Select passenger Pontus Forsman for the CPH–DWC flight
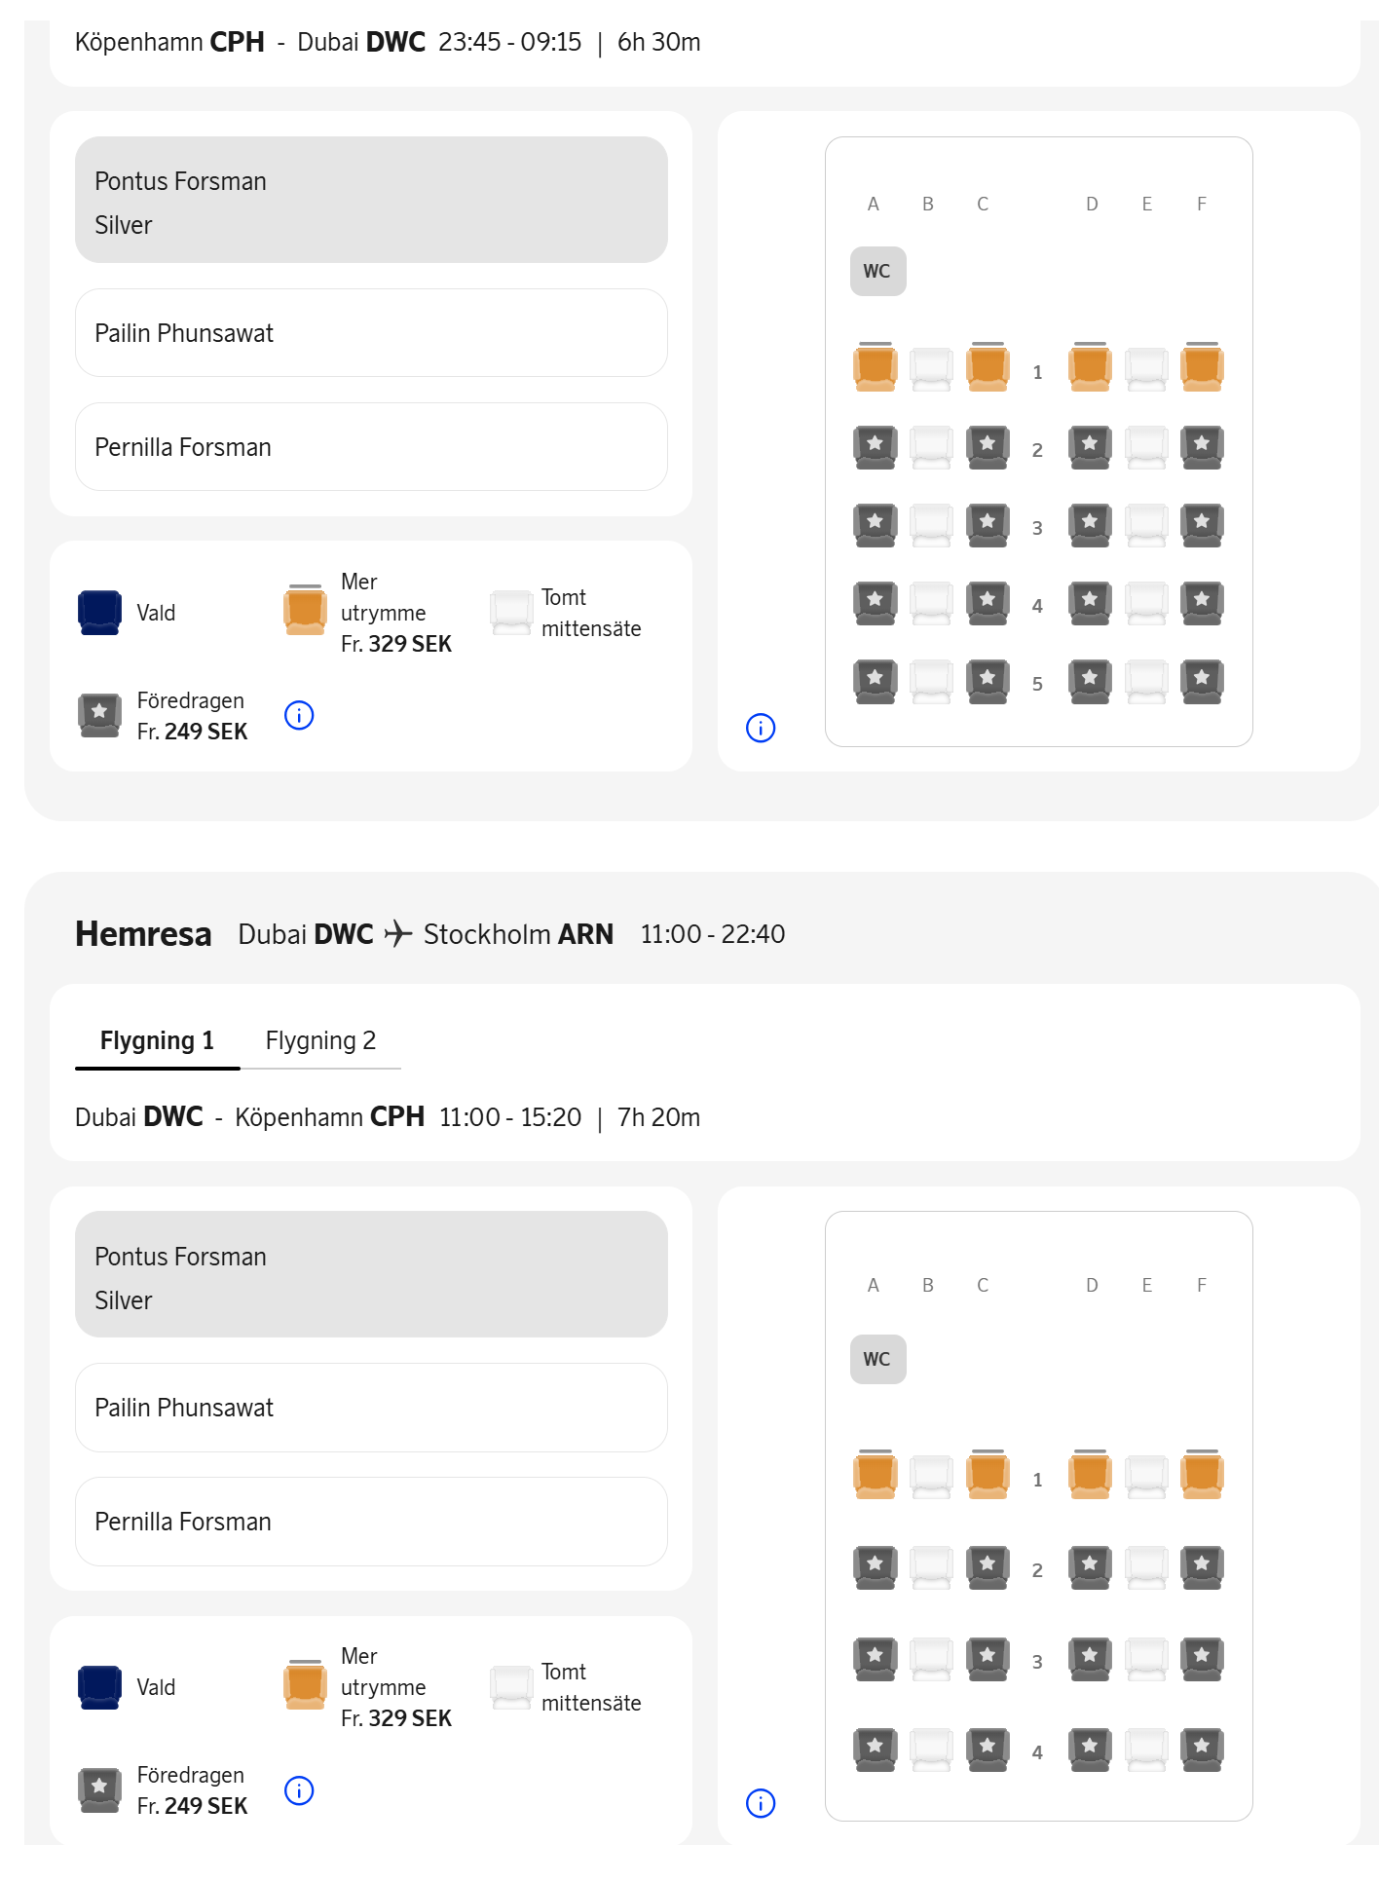 pyautogui.click(x=371, y=200)
